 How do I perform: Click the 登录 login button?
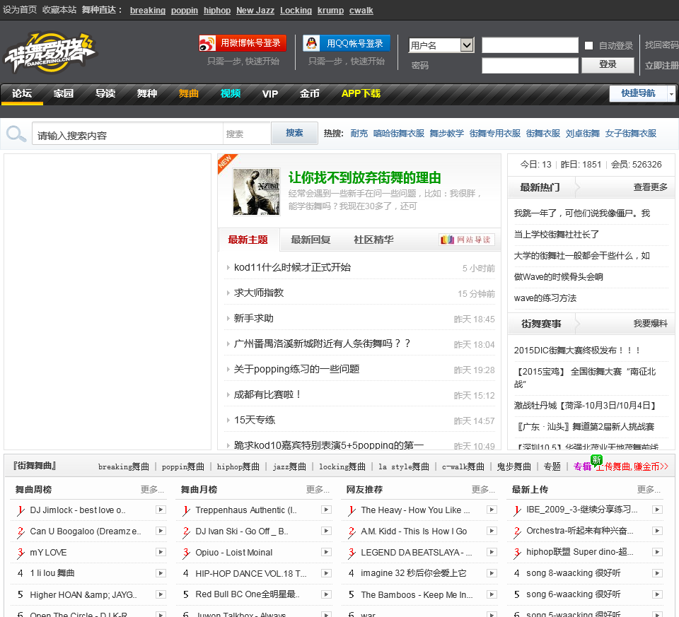[608, 65]
